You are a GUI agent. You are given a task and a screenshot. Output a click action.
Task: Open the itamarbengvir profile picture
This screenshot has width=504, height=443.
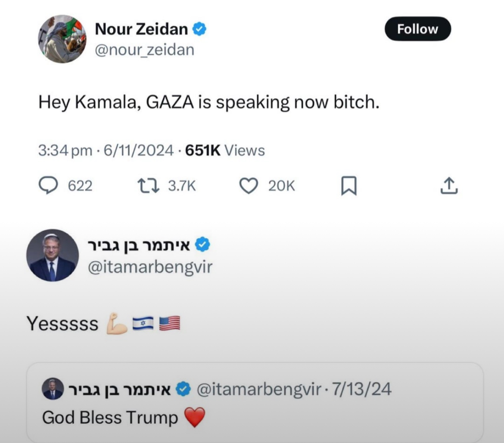[52, 255]
